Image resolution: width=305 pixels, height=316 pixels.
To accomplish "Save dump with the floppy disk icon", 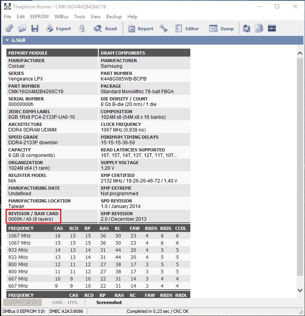I will (35, 28).
